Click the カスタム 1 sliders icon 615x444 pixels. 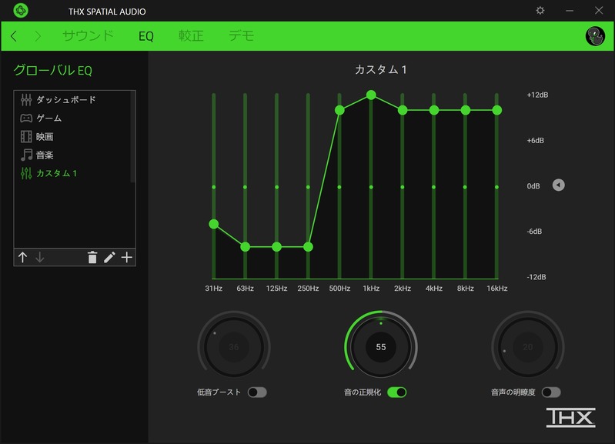[26, 173]
